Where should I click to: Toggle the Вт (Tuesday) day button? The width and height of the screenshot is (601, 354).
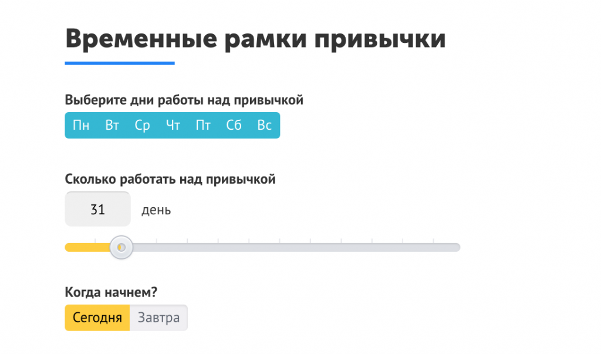(x=112, y=126)
